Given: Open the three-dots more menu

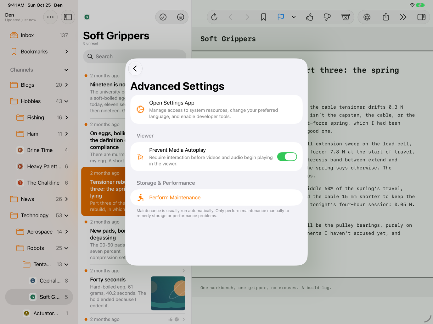Looking at the screenshot, I should point(50,17).
